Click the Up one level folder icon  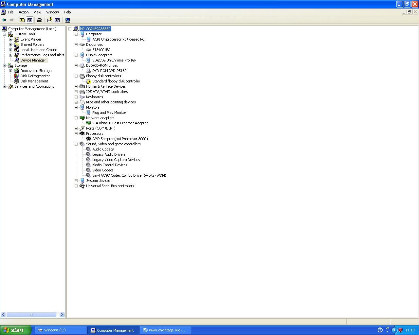pos(22,20)
